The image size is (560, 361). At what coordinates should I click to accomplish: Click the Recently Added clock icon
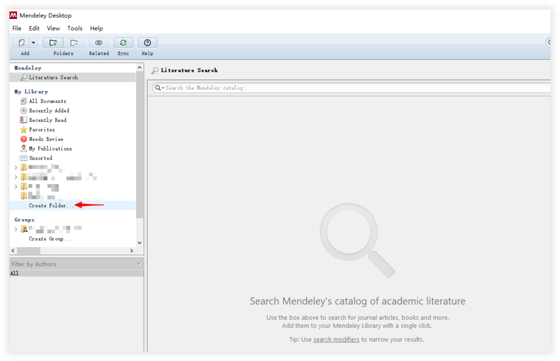(x=23, y=110)
